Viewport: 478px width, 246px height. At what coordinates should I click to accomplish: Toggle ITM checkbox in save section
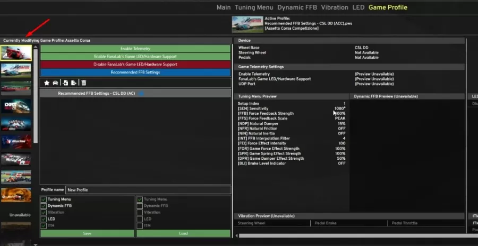44,226
